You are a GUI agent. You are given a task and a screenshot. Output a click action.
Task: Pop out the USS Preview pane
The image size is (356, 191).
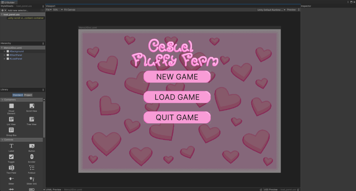[298, 190]
